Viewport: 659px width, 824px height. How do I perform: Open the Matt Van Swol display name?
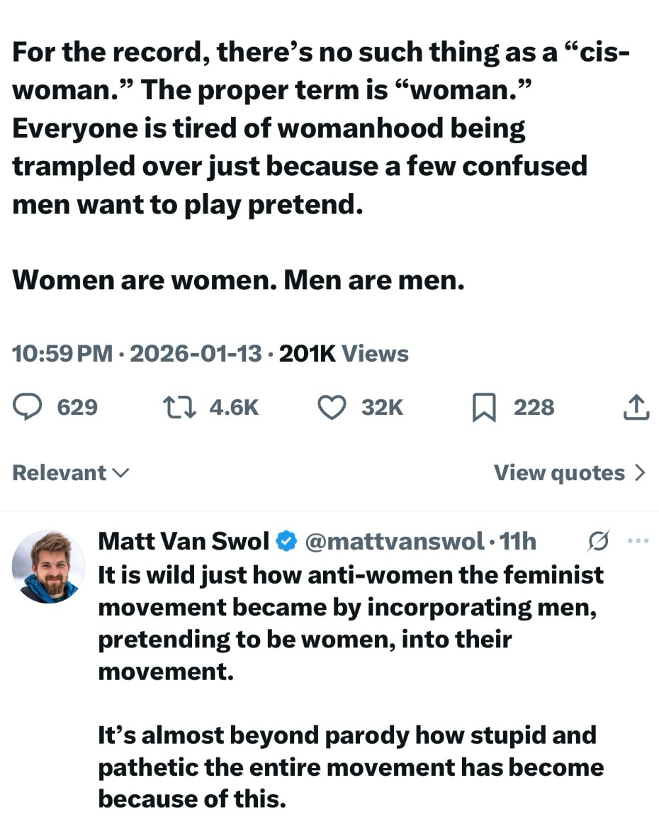184,542
